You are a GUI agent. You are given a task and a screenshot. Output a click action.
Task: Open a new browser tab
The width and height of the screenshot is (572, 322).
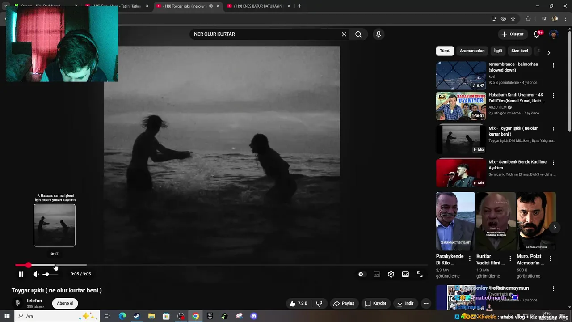[299, 6]
